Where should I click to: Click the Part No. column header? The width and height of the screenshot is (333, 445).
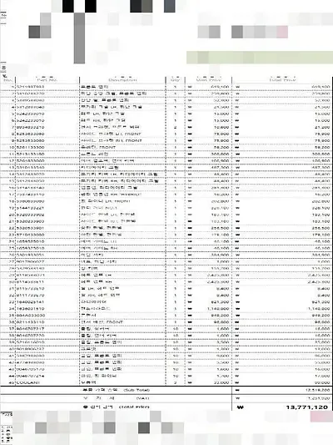pos(47,80)
